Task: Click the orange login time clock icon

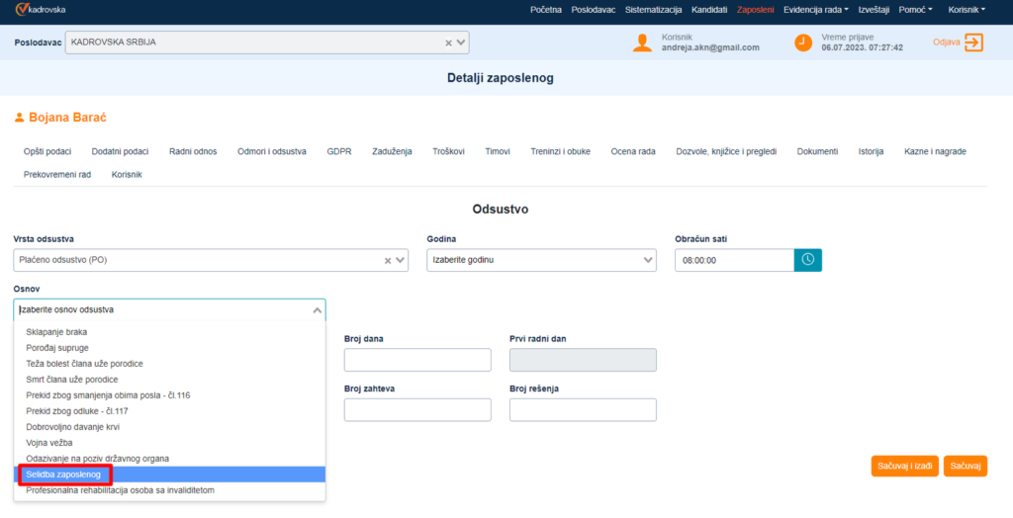Action: click(x=802, y=43)
